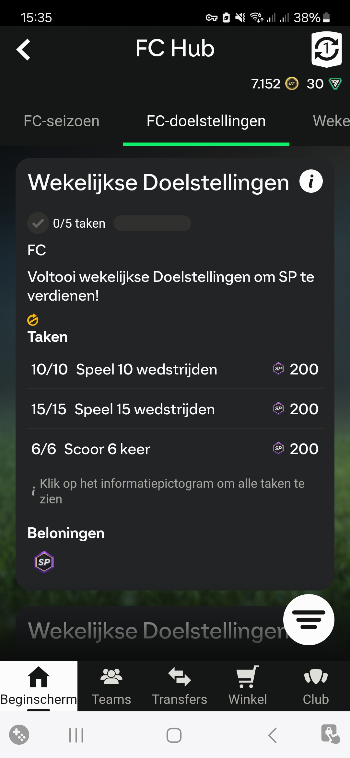Tap the back arrow in header
The height and width of the screenshot is (758, 350).
pyautogui.click(x=24, y=50)
